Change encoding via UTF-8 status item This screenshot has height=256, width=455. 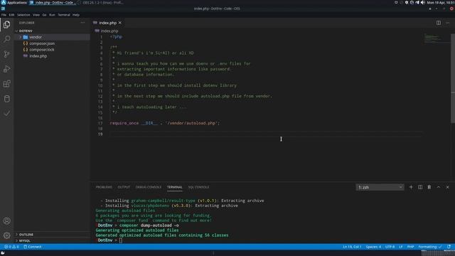[x=390, y=247]
